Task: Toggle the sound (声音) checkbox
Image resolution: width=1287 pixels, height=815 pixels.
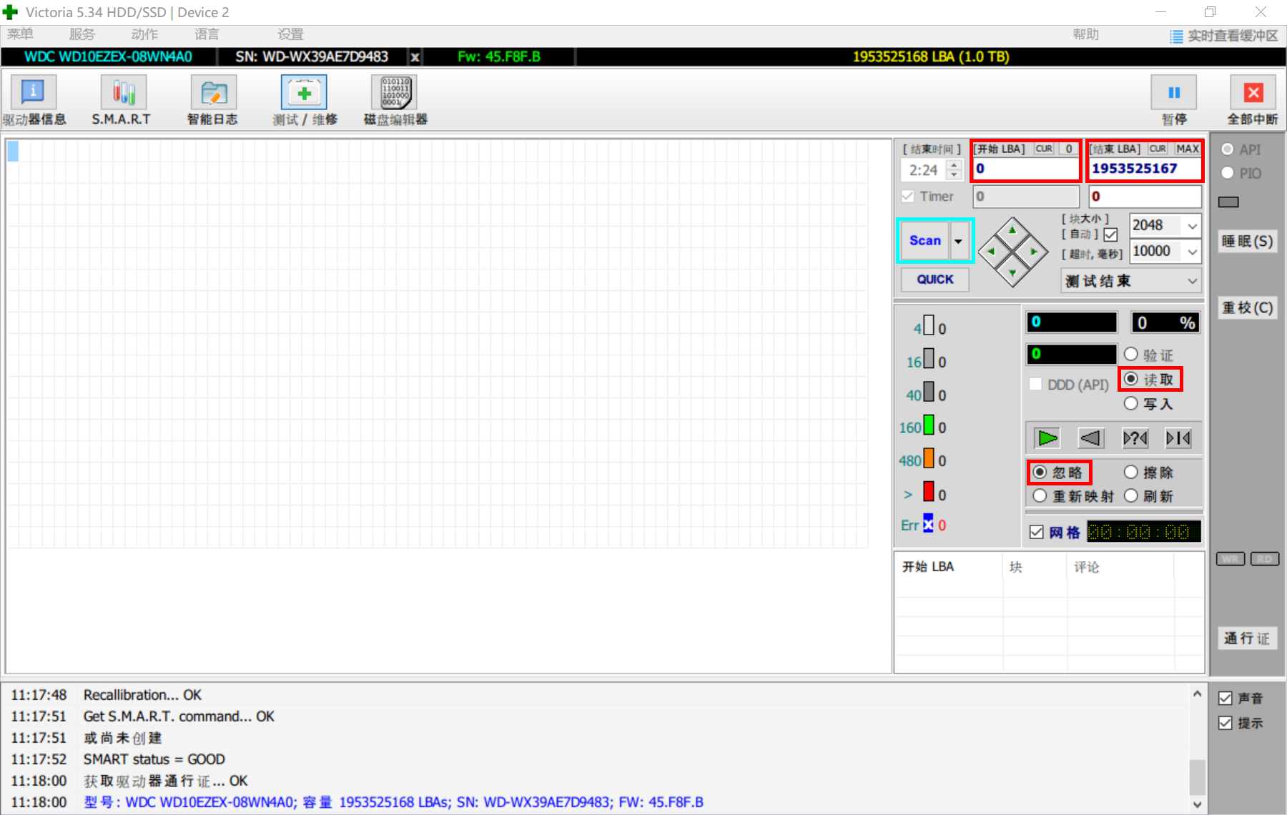Action: (x=1226, y=698)
